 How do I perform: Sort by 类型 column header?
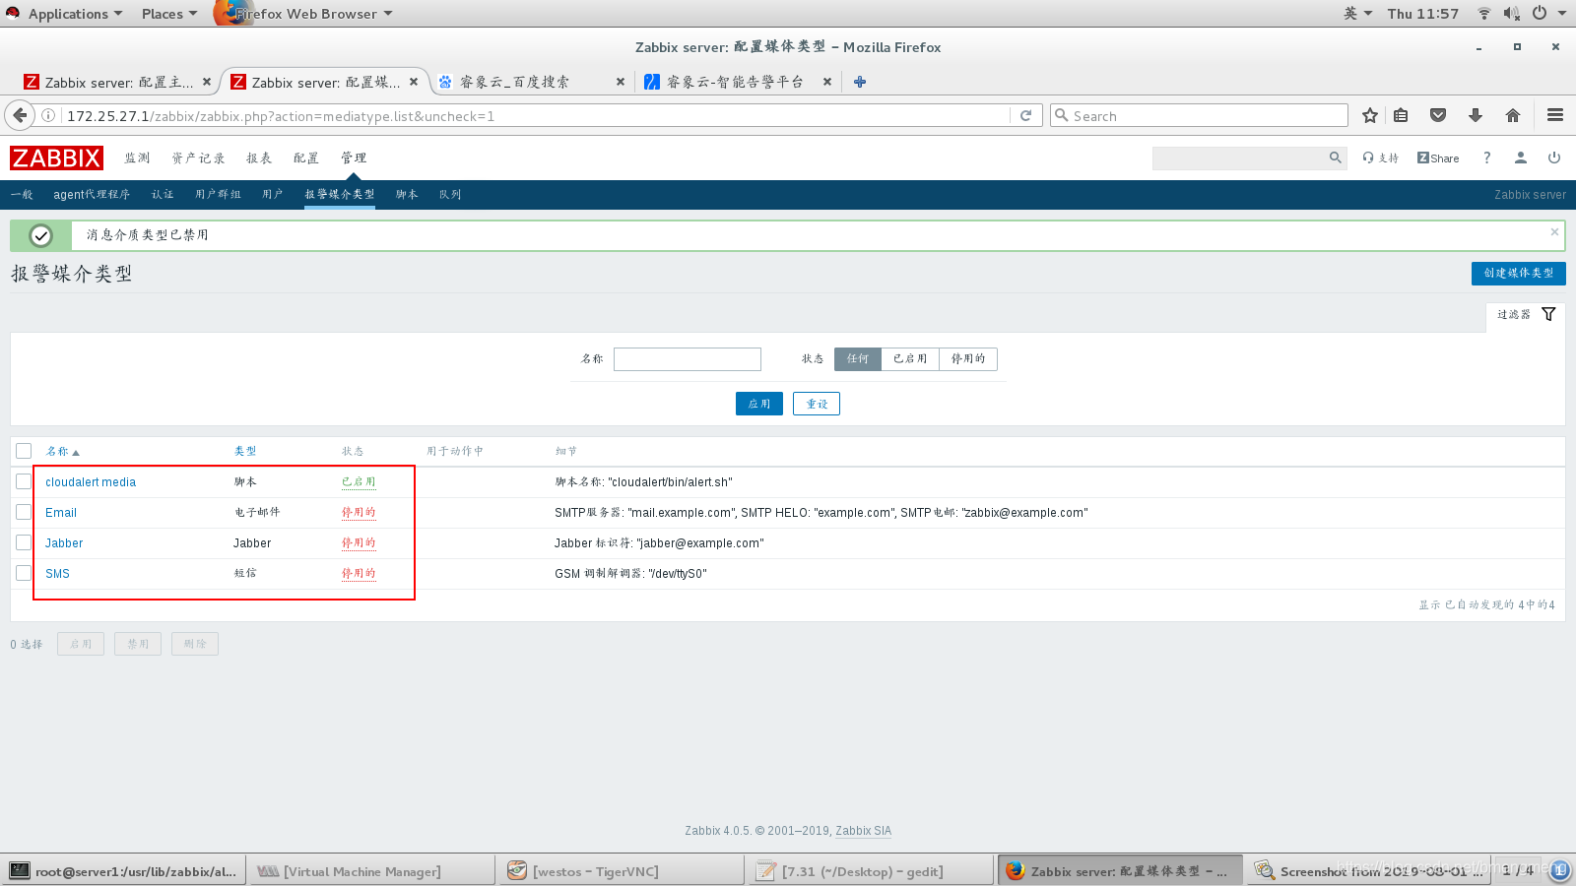point(245,451)
